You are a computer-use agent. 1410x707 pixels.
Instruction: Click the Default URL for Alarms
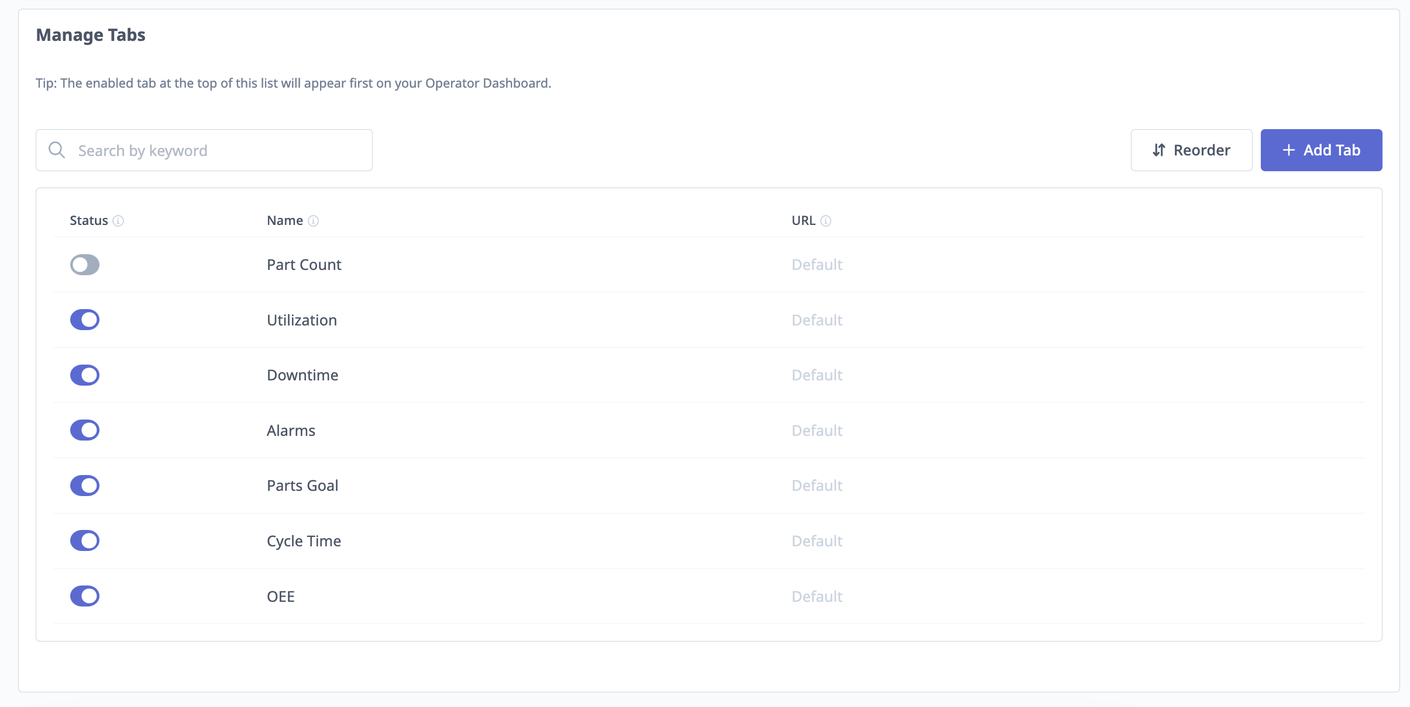pos(817,431)
